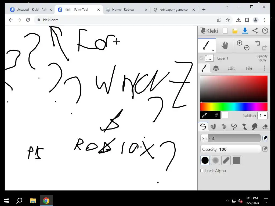The image size is (275, 206).
Task: Open an image with the yellow folder icon
Action: 235,31
